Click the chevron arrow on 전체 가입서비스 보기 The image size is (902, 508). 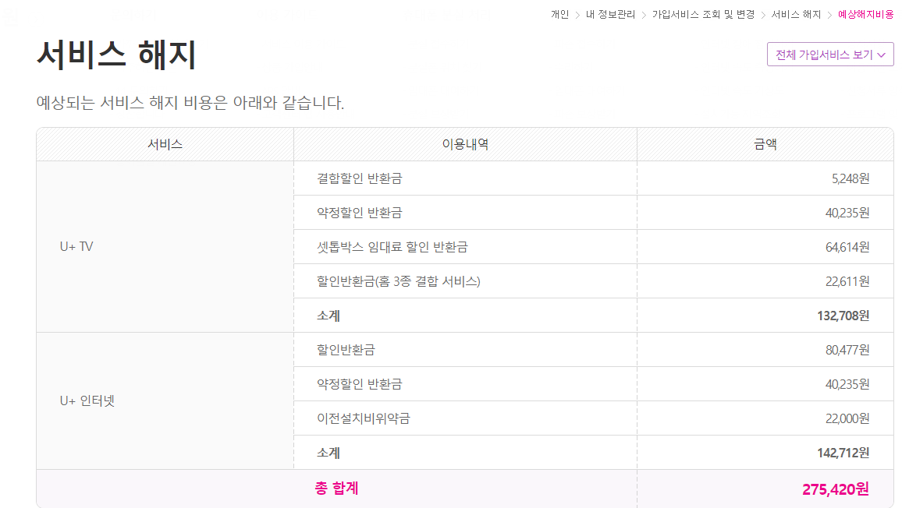tap(882, 55)
